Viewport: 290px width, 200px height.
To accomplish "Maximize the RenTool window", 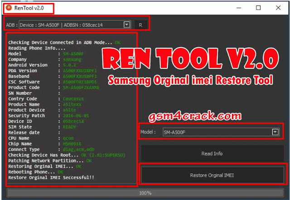I will point(258,8).
